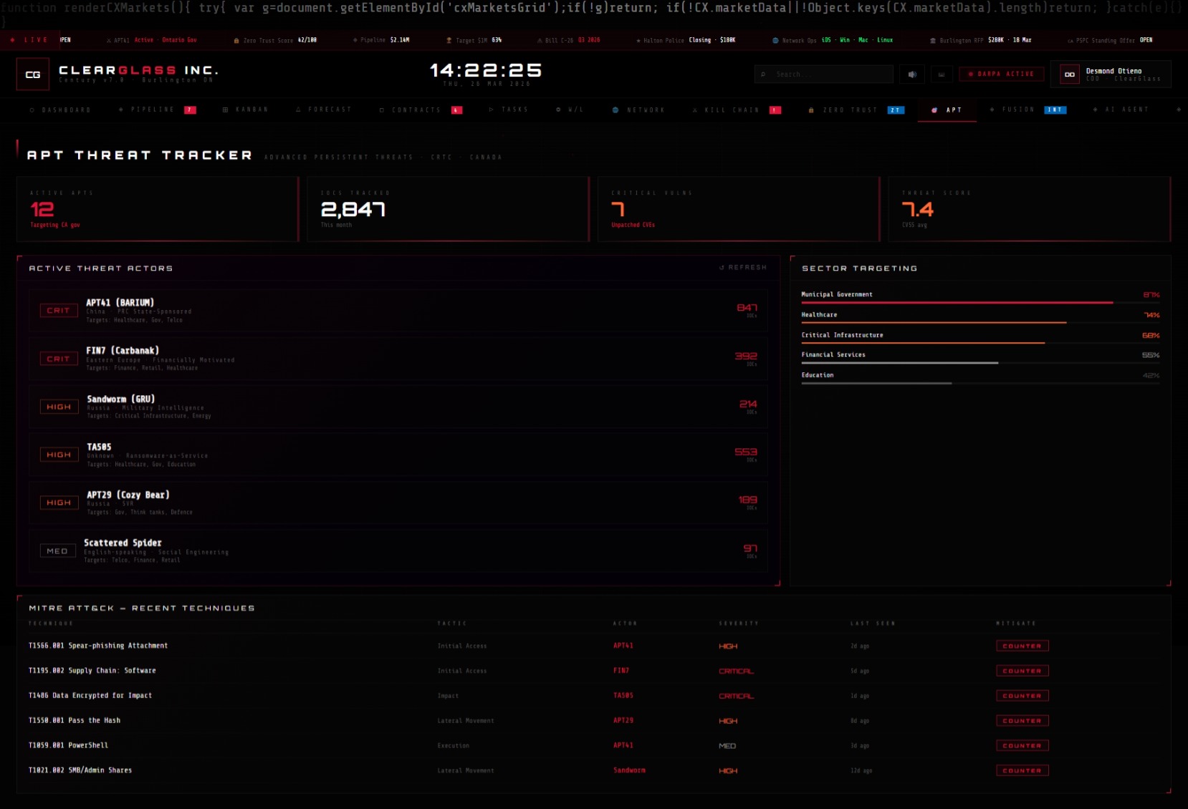Counter the T1550.001 Pass the Hash technique

[x=1022, y=721]
